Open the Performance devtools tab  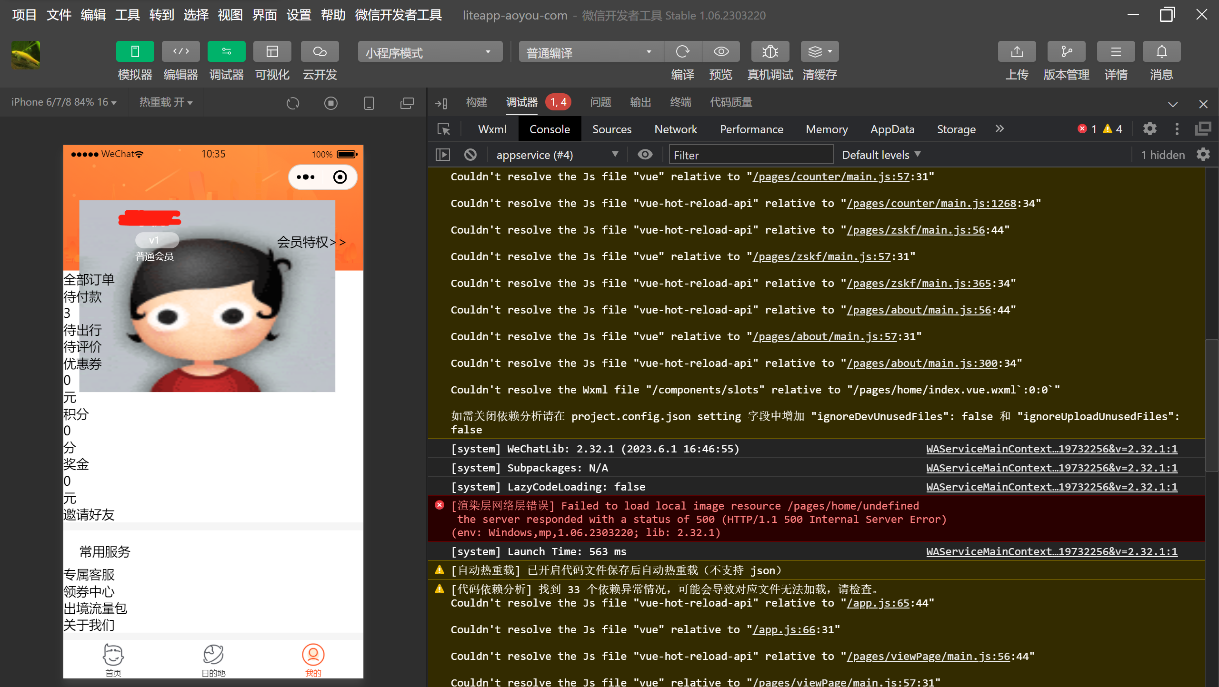coord(752,129)
